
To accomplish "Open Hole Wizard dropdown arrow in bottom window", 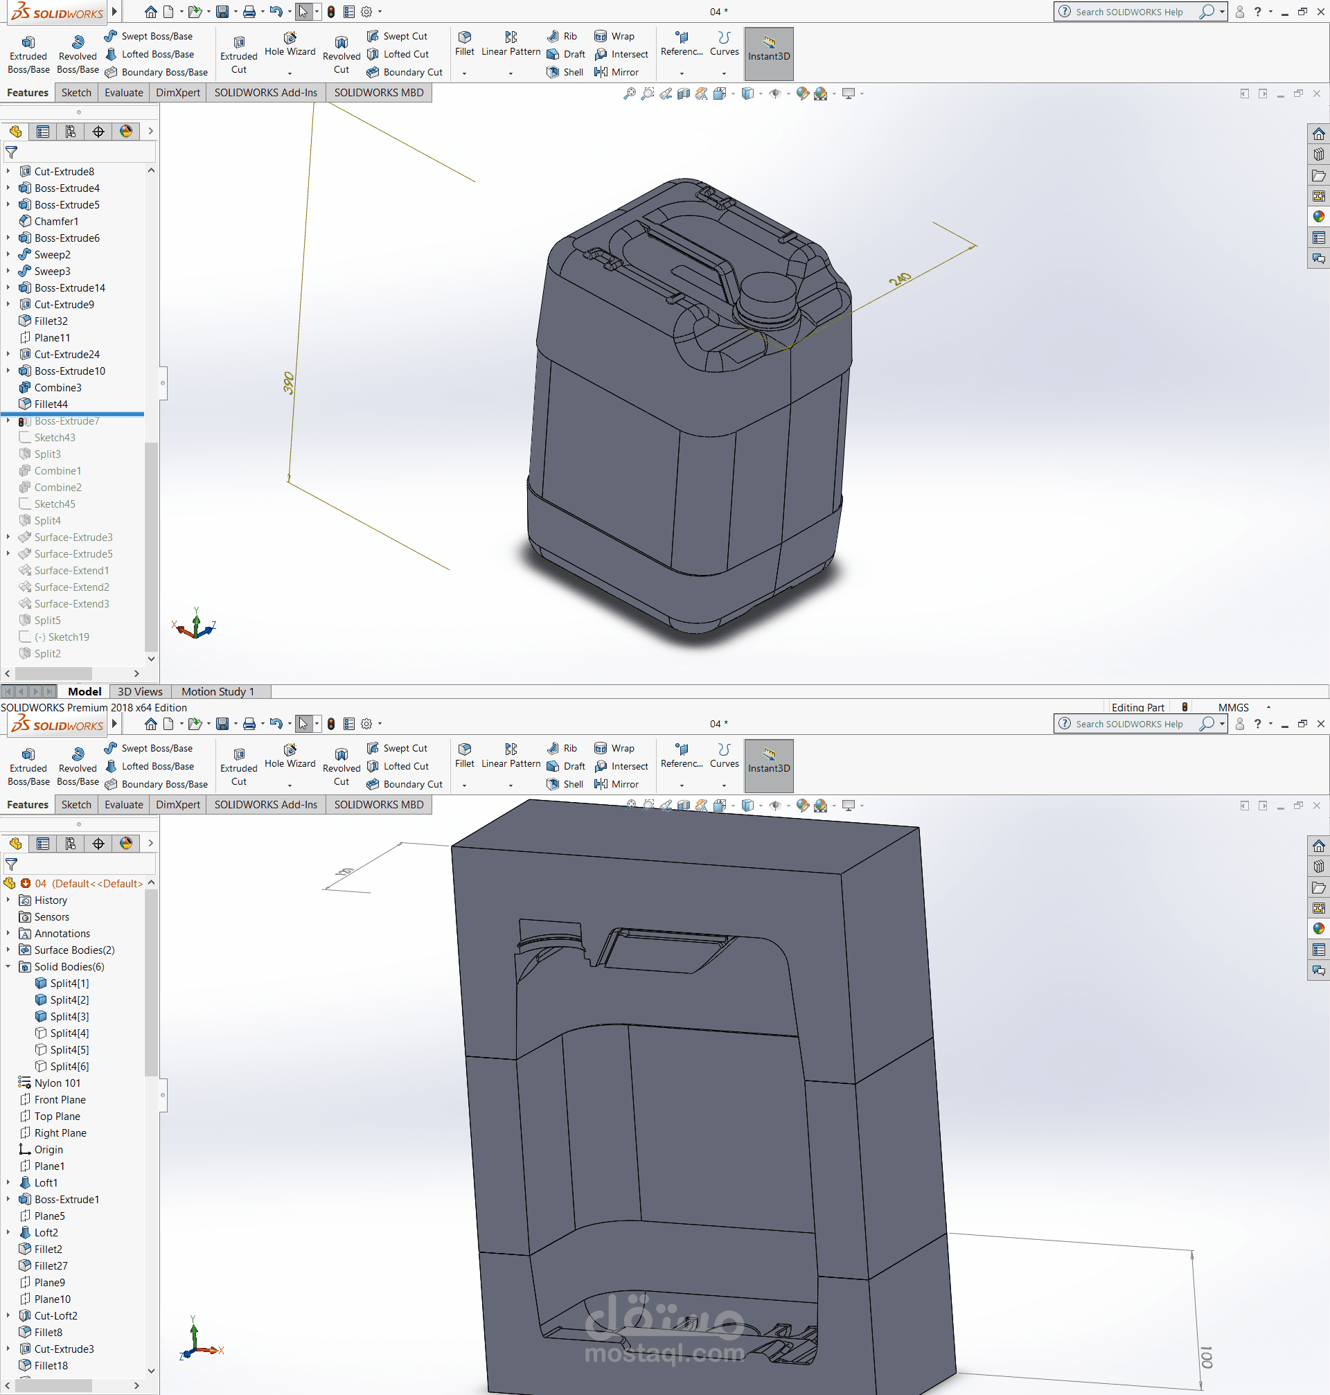I will (x=290, y=785).
